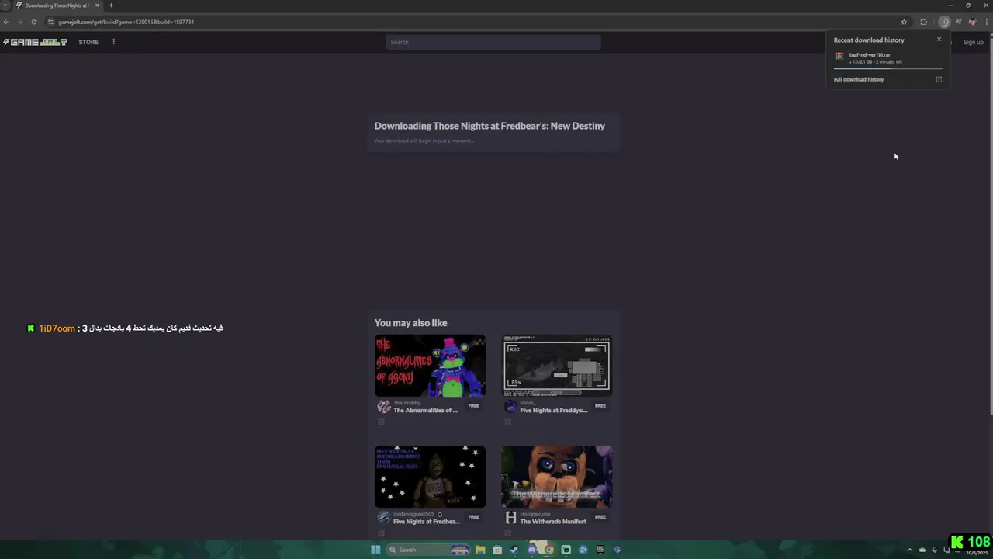
Task: Toggle the Chrome downloads toolbar icon
Action: [944, 22]
